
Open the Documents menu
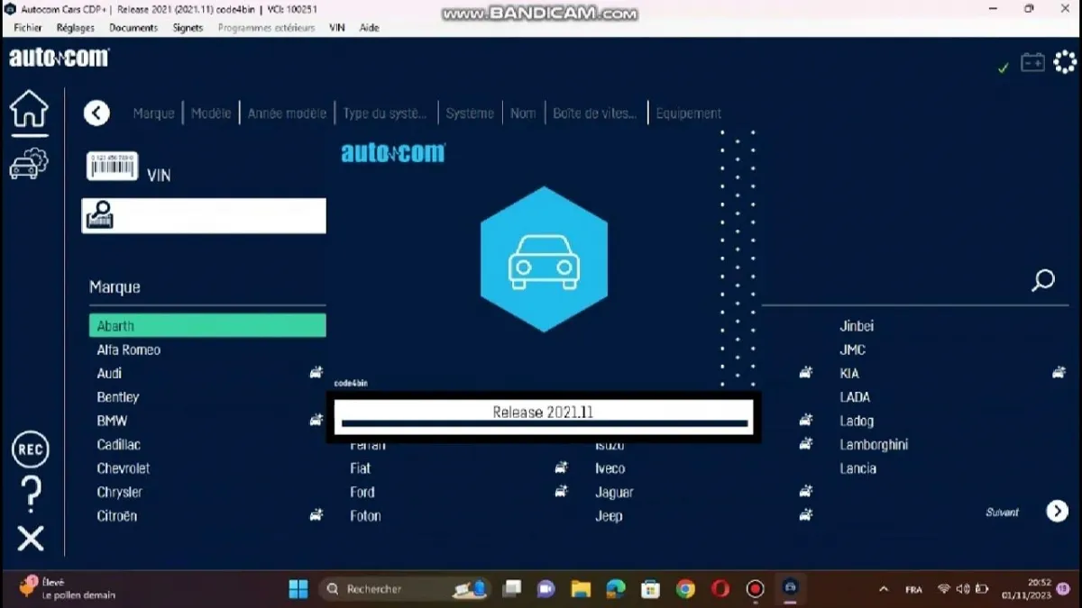tap(133, 28)
